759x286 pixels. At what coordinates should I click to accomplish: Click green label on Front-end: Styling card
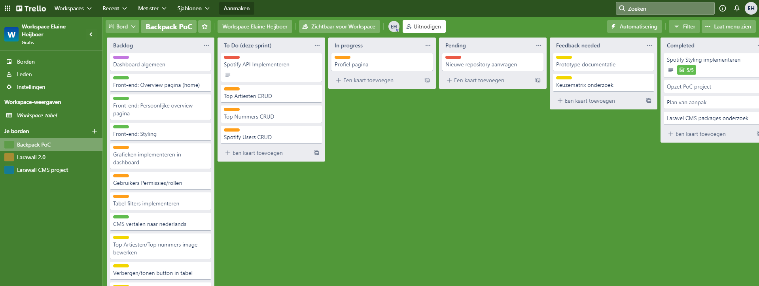121,127
